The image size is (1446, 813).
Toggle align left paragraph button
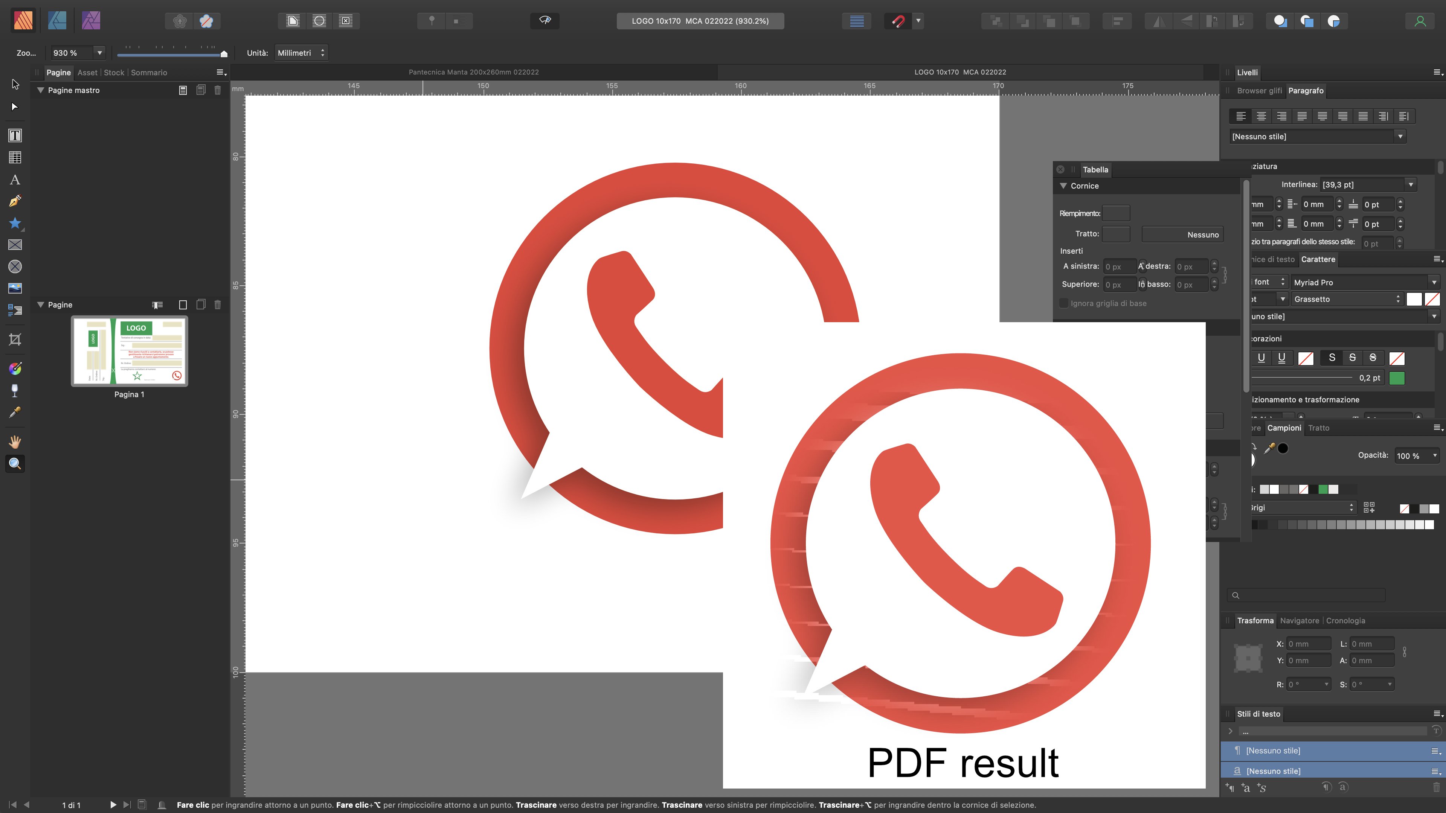(1241, 116)
